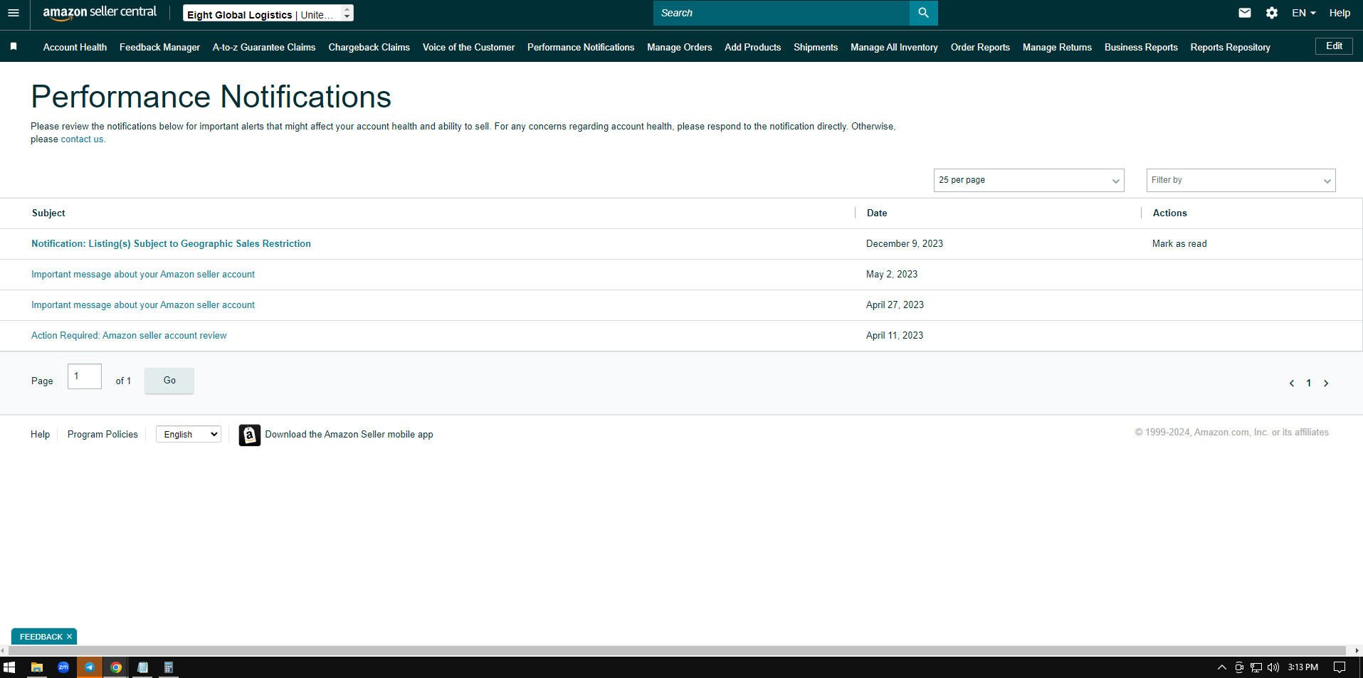Go to Chargeback Claims
Screen dimensions: 1363x678
coord(369,47)
